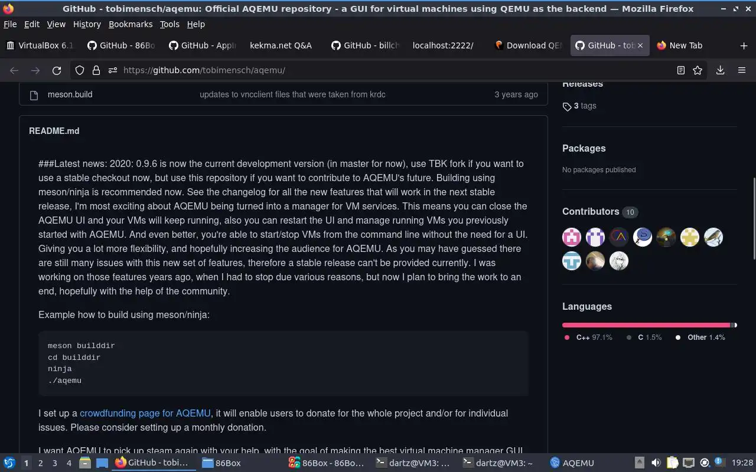Toggle reader view icon
This screenshot has width=756, height=472.
click(x=681, y=70)
